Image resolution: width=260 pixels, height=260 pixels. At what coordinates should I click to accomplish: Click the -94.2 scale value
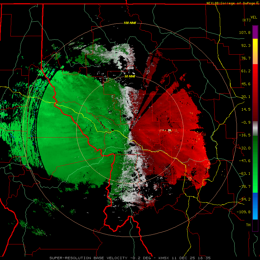coord(245,199)
